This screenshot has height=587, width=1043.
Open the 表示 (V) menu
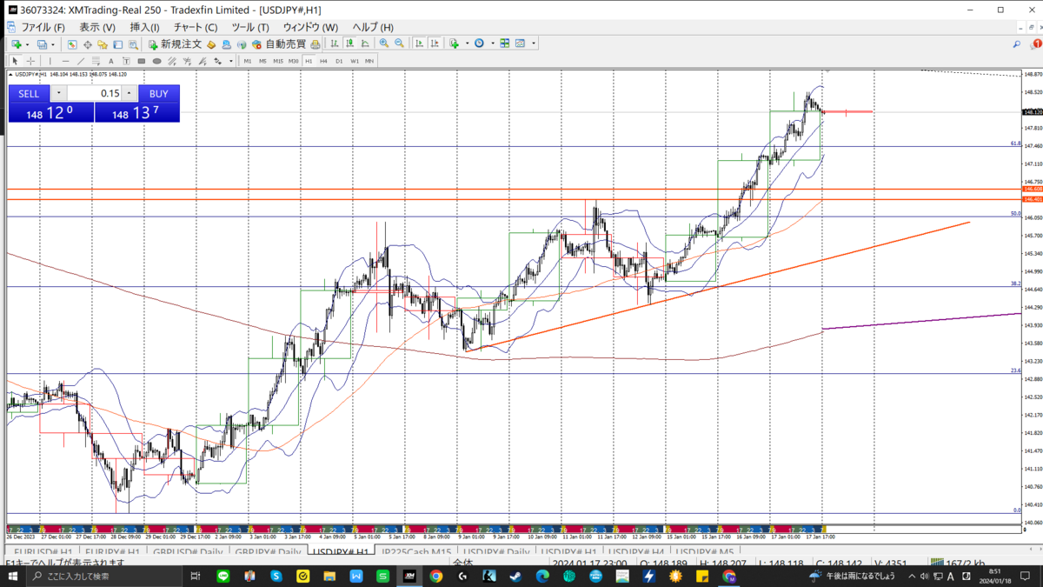pos(96,27)
